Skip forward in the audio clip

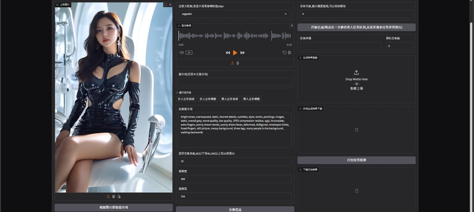[243, 53]
